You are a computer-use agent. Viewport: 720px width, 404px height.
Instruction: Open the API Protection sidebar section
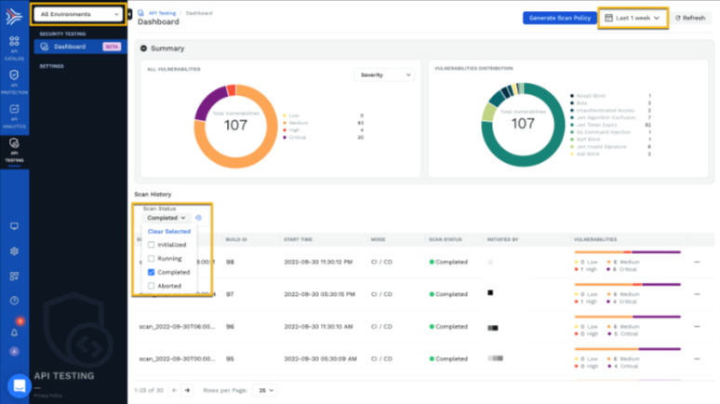[14, 78]
